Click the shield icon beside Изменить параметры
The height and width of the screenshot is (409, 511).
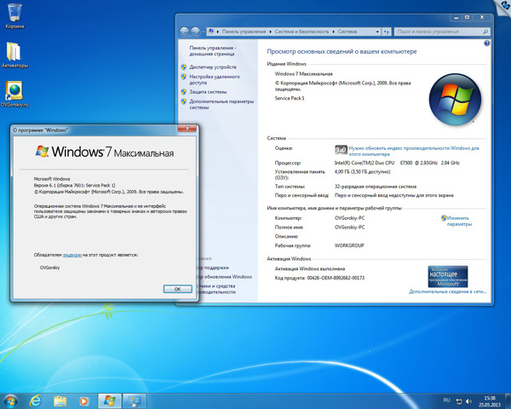tap(444, 218)
